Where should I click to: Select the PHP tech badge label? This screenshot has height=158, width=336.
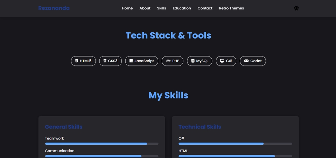coord(176,61)
